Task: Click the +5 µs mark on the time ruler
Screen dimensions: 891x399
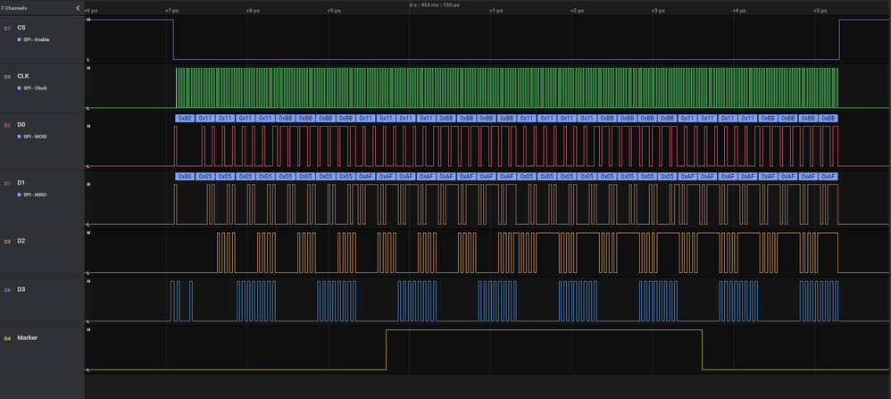Action: [x=820, y=10]
